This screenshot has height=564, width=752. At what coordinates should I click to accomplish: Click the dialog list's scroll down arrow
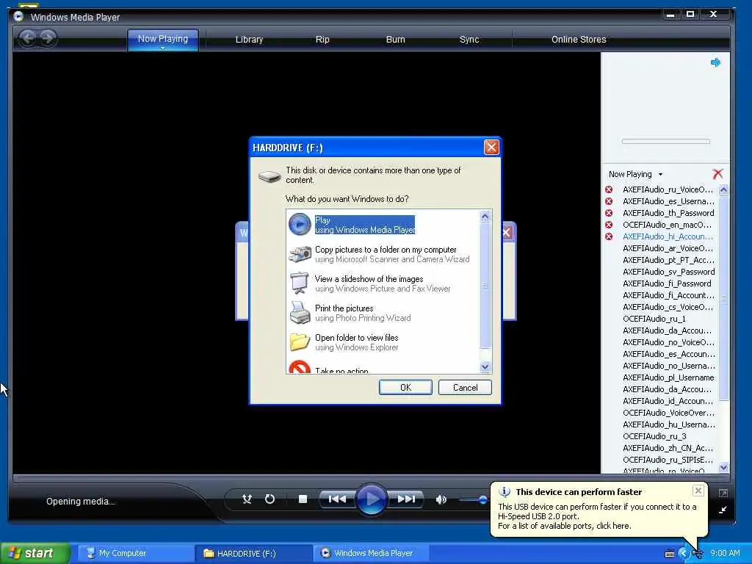pos(485,367)
